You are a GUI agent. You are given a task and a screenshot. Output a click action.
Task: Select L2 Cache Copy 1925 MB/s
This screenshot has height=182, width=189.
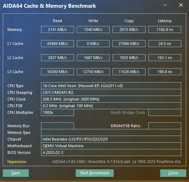(129, 58)
